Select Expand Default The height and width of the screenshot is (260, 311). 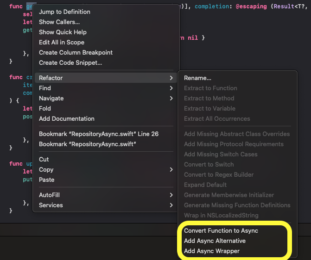tap(237, 185)
